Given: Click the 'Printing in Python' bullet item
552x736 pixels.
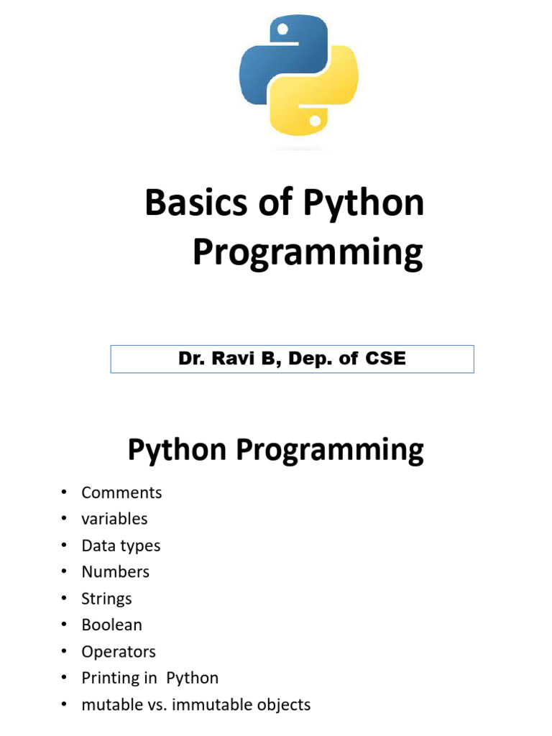Looking at the screenshot, I should (x=149, y=678).
